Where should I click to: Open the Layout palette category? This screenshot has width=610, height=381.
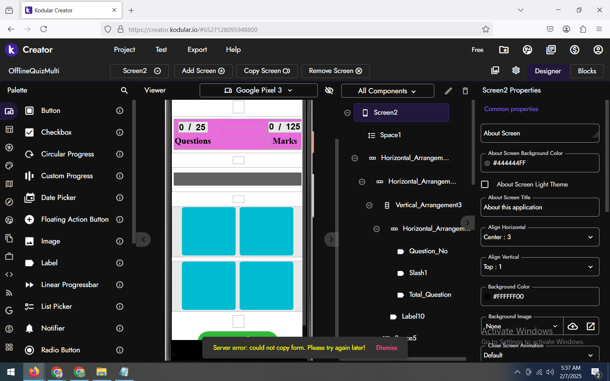point(9,130)
